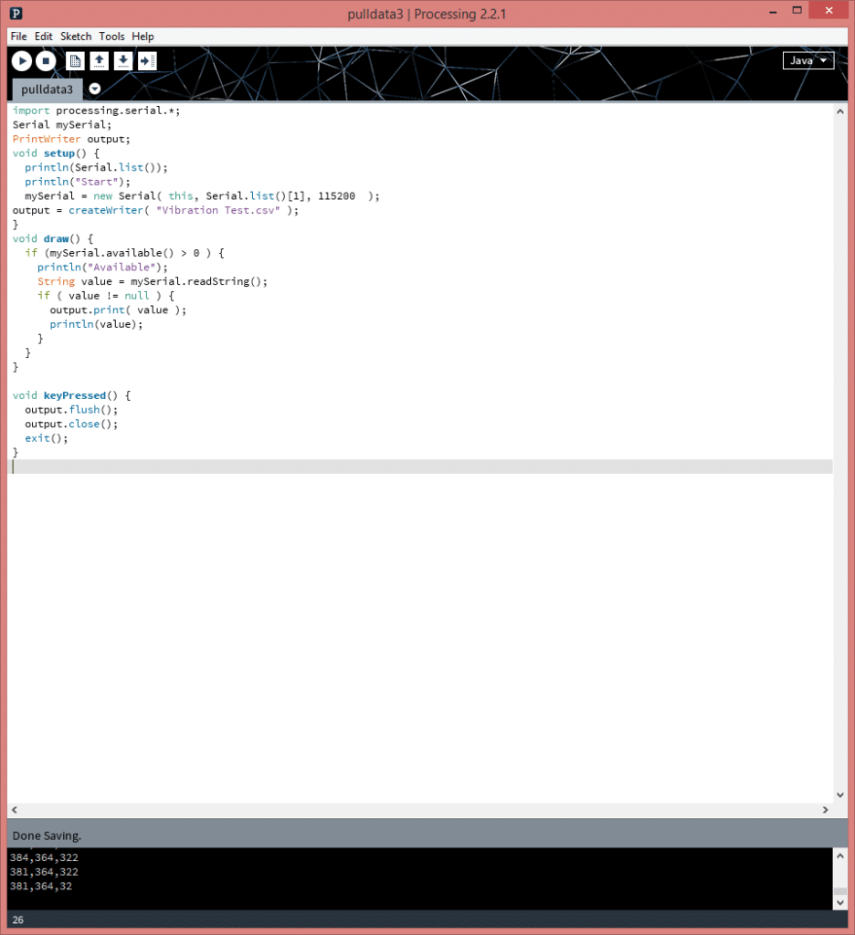Stop the running sketch
The image size is (855, 935).
pos(46,61)
